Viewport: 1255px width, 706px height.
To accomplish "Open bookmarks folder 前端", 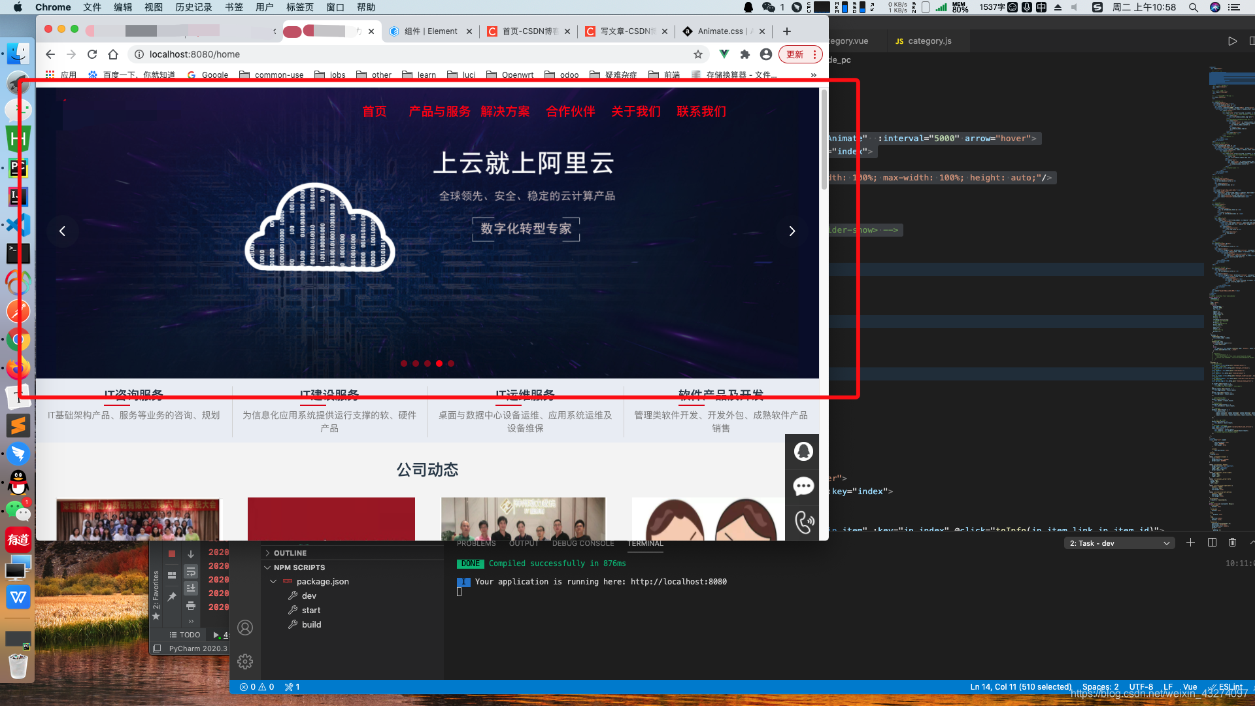I will tap(664, 75).
